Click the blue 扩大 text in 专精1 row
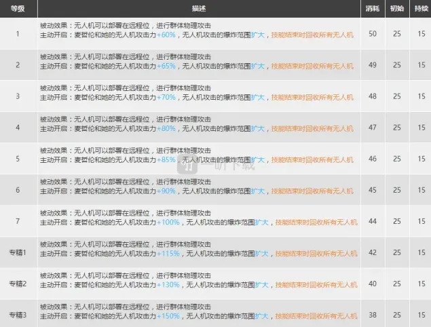The image size is (431, 327). [262, 253]
